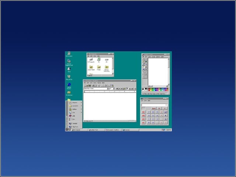Viewport: 236px width, 177px height.
Task: Select the Pick Color eyedropper in Paint
Action: 143,64
